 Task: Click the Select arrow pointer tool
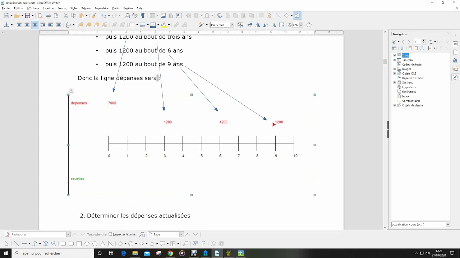(6, 244)
